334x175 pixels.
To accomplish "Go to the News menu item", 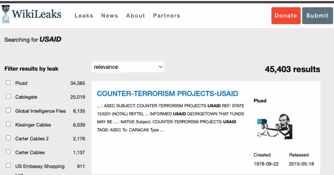I will 110,16.
